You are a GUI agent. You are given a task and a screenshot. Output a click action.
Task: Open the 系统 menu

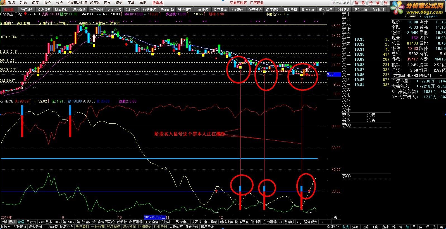click(x=11, y=3)
